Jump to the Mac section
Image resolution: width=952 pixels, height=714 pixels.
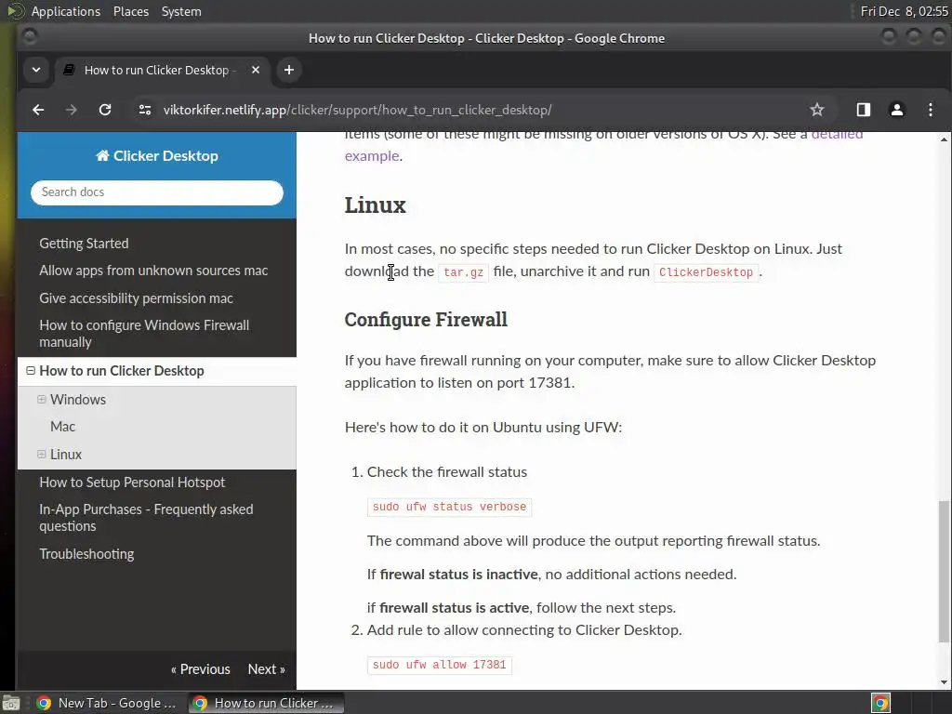tap(62, 427)
